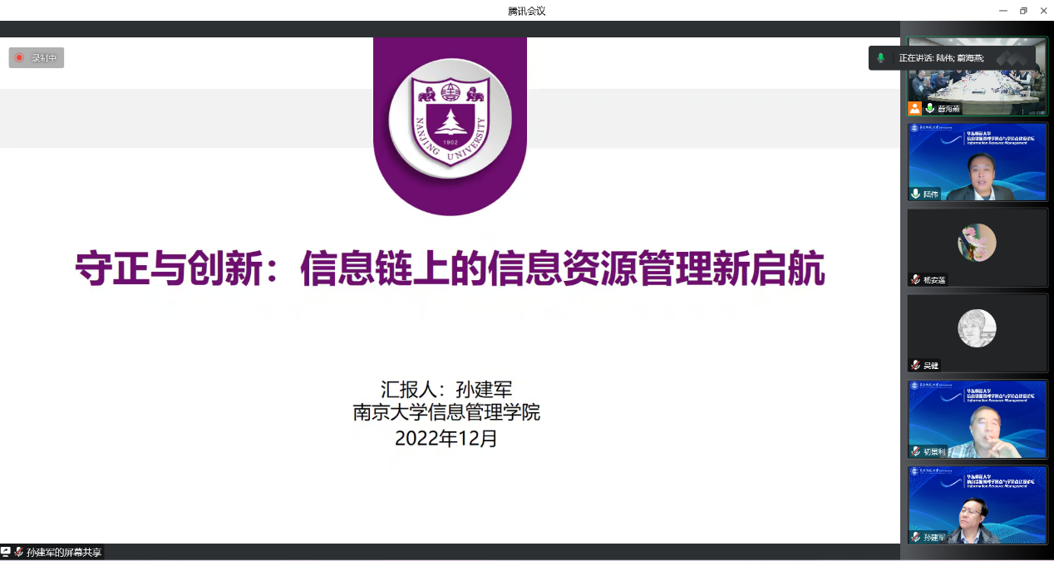
Task: Click 南京大学信息管理学院 text on slide
Action: (x=446, y=412)
